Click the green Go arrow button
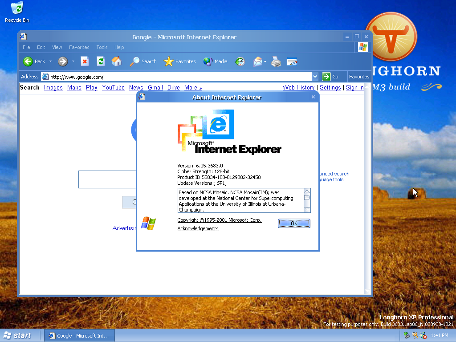This screenshot has width=456, height=342. click(326, 77)
